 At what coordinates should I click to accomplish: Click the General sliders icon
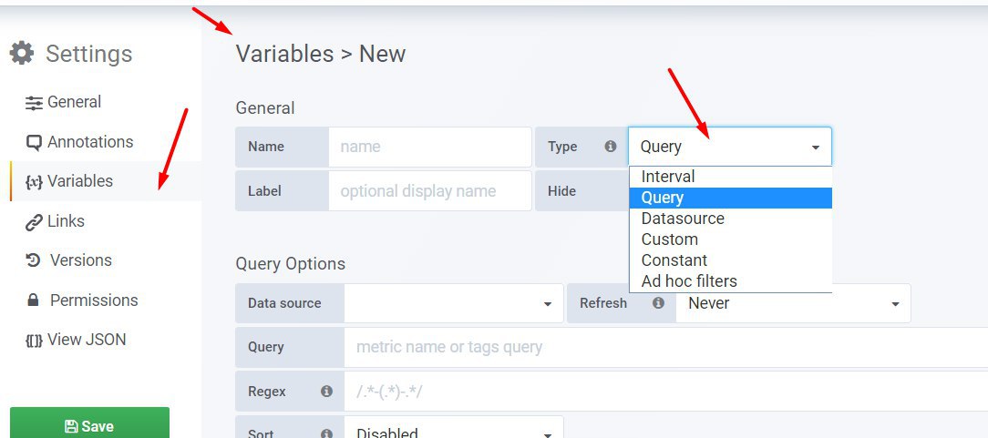click(x=34, y=103)
